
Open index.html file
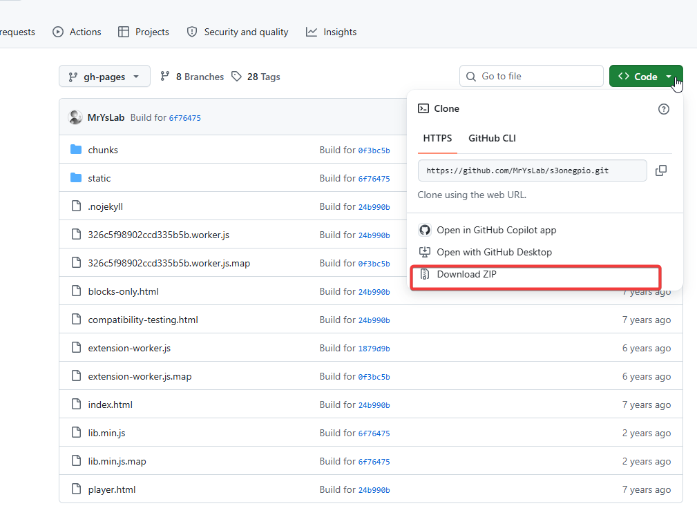[111, 405]
